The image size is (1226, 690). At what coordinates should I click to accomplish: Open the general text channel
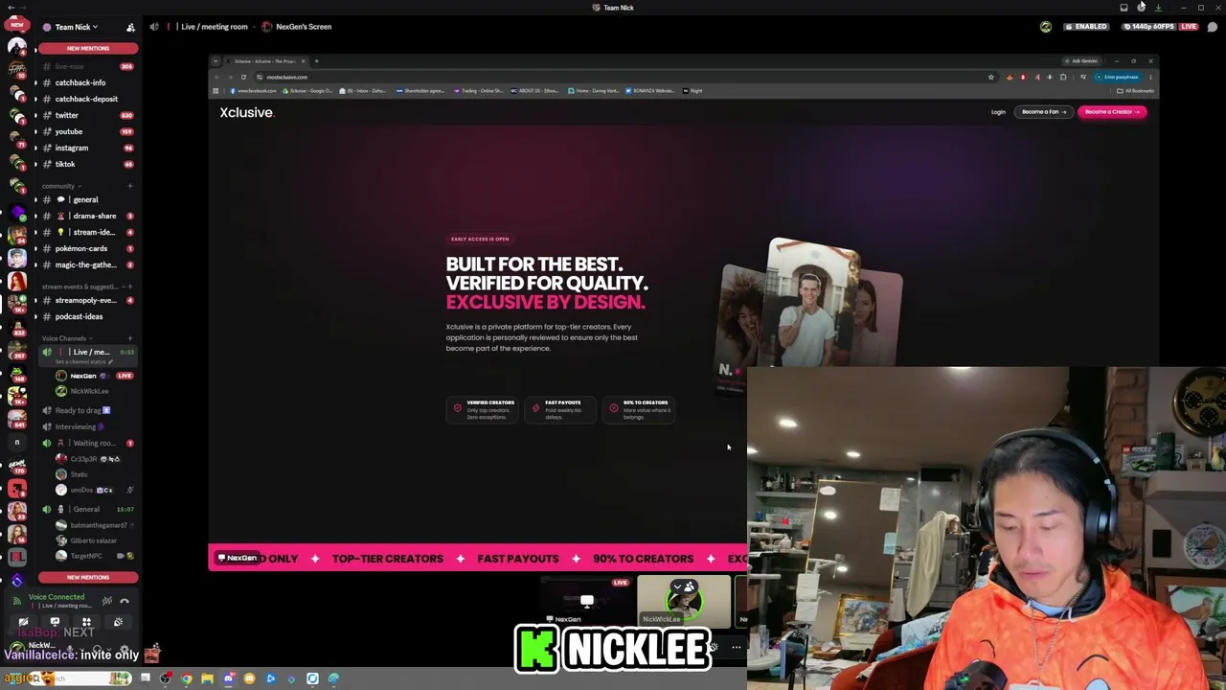click(x=87, y=199)
